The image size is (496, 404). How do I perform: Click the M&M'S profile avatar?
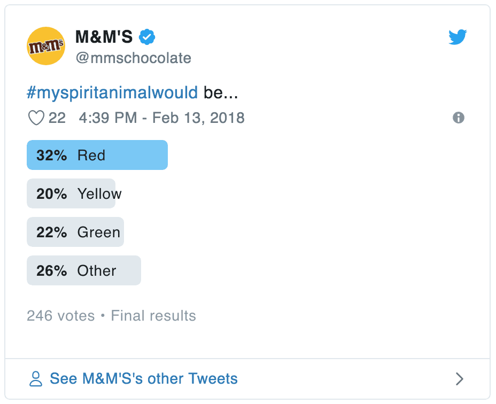tap(46, 46)
